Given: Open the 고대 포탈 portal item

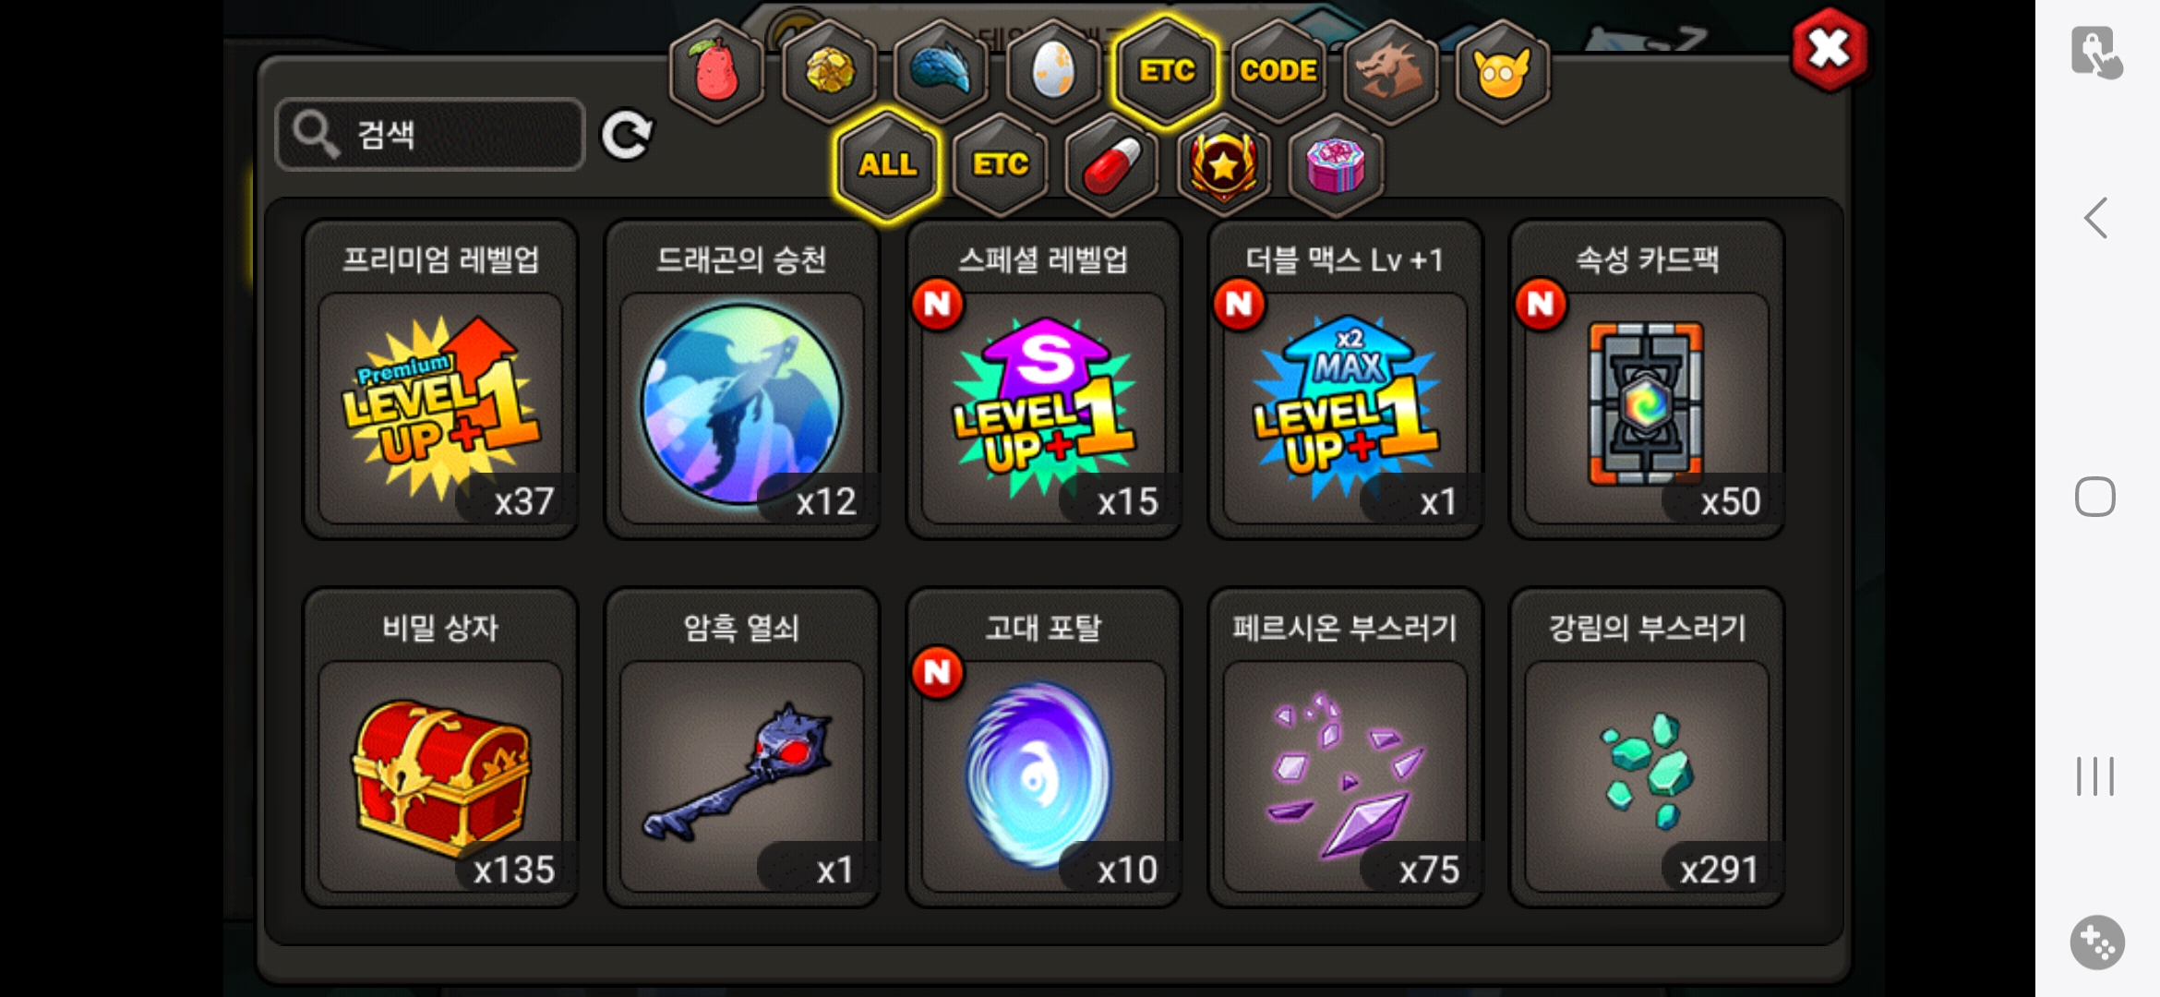Looking at the screenshot, I should (x=1044, y=748).
